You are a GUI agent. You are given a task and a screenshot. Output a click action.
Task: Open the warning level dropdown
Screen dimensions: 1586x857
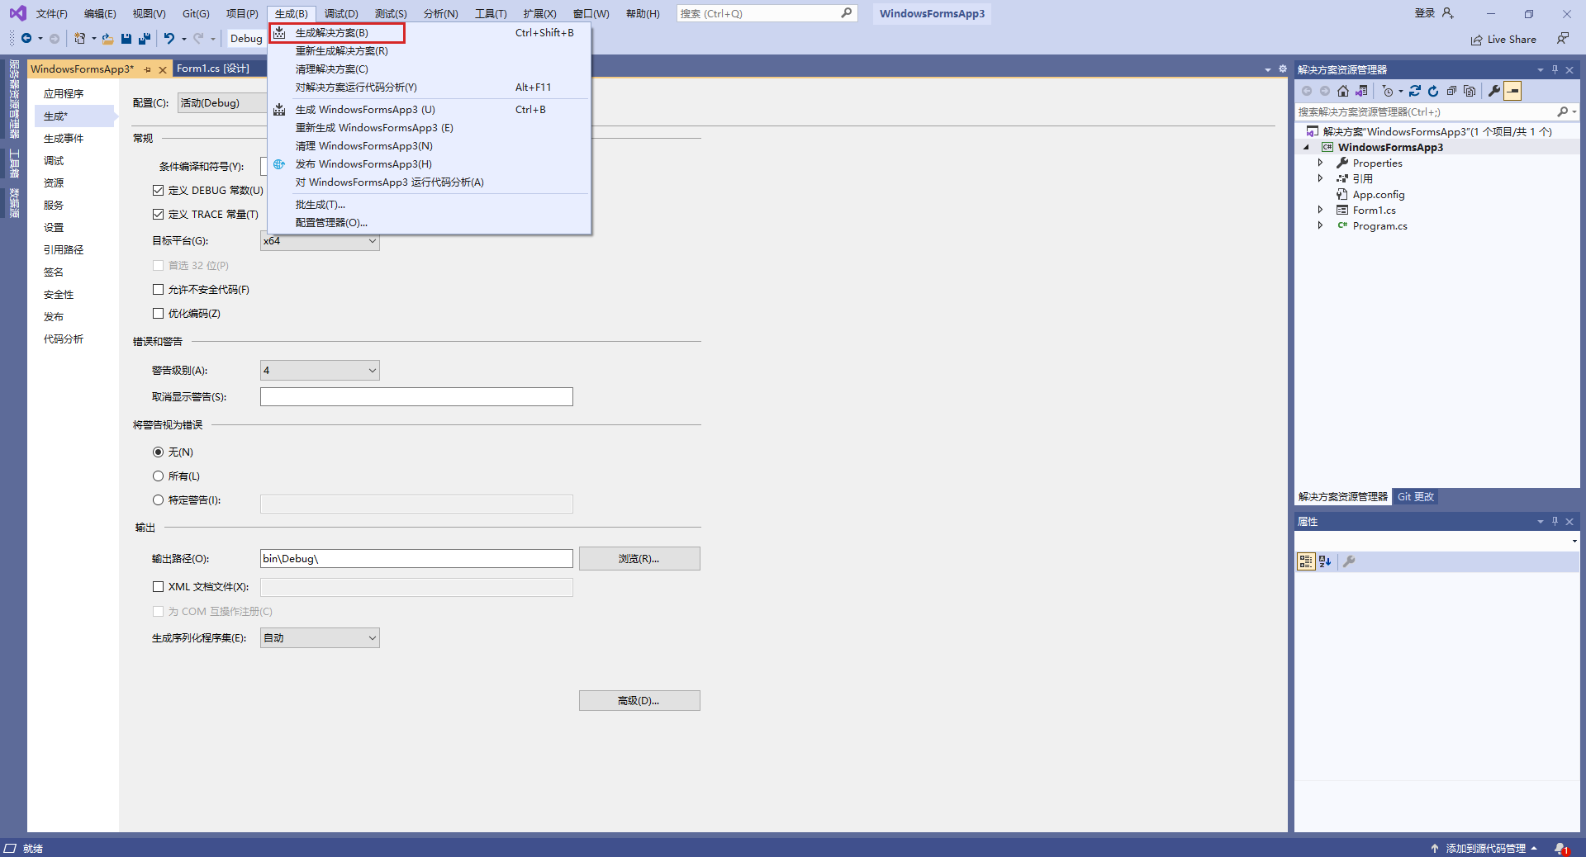(320, 371)
